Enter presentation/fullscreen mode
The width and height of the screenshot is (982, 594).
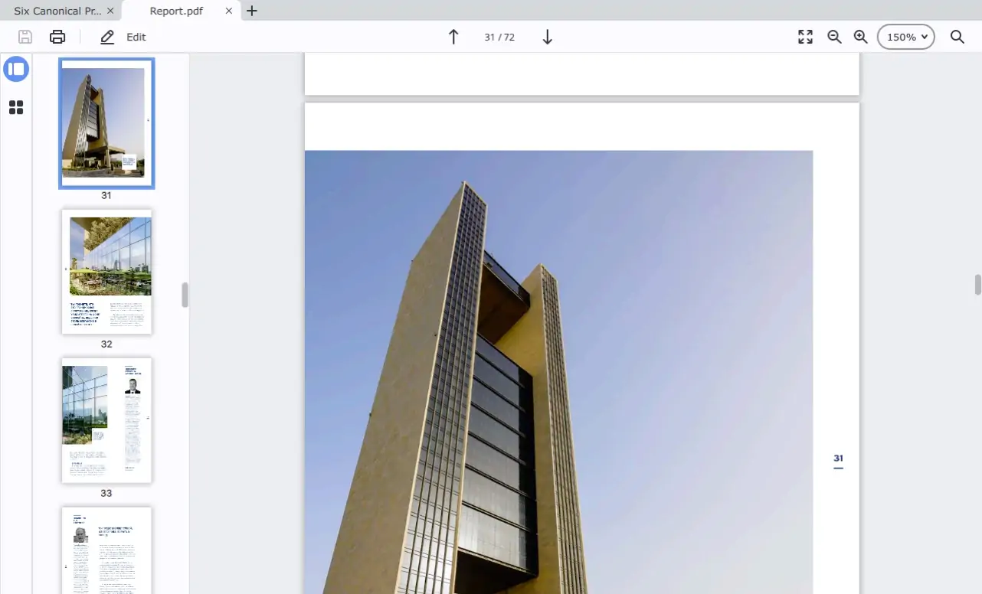pyautogui.click(x=805, y=36)
